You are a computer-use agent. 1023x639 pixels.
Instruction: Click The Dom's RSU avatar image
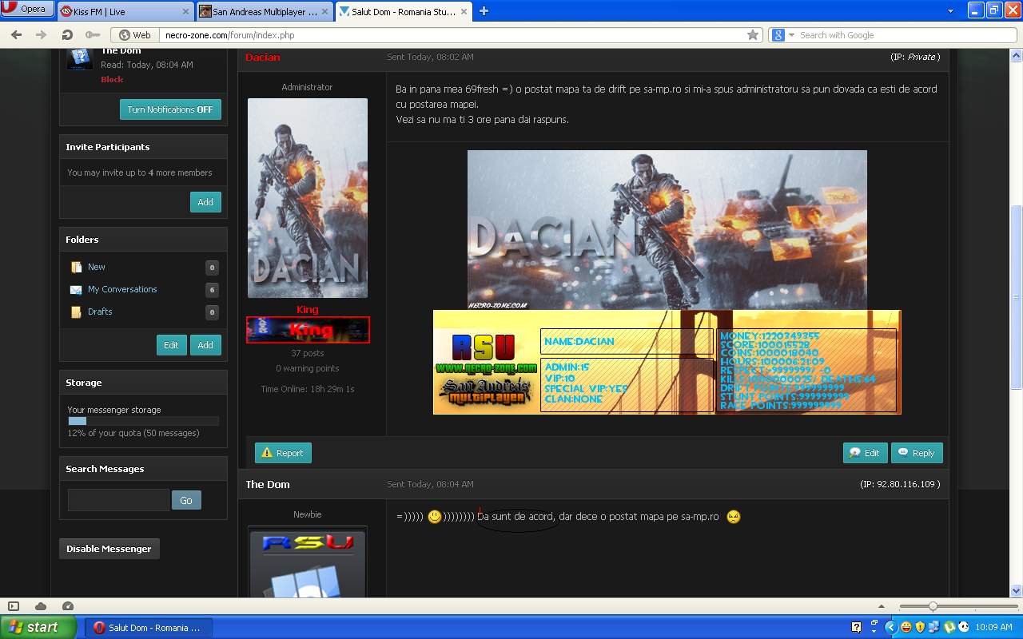[x=308, y=563]
